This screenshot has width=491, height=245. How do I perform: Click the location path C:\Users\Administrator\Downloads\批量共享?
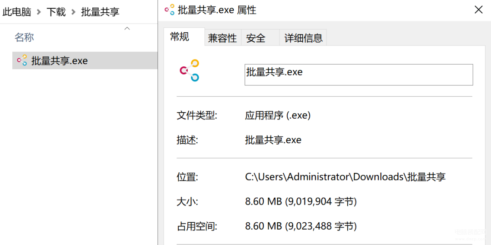(x=346, y=177)
